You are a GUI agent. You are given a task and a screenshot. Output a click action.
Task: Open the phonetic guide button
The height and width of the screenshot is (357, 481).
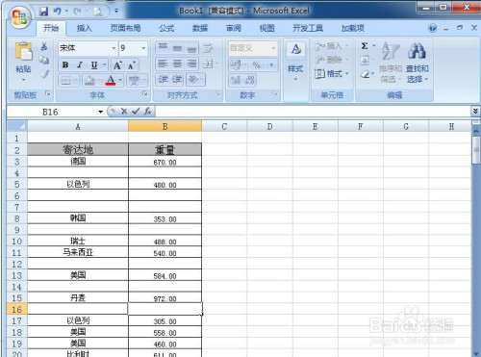coord(135,80)
